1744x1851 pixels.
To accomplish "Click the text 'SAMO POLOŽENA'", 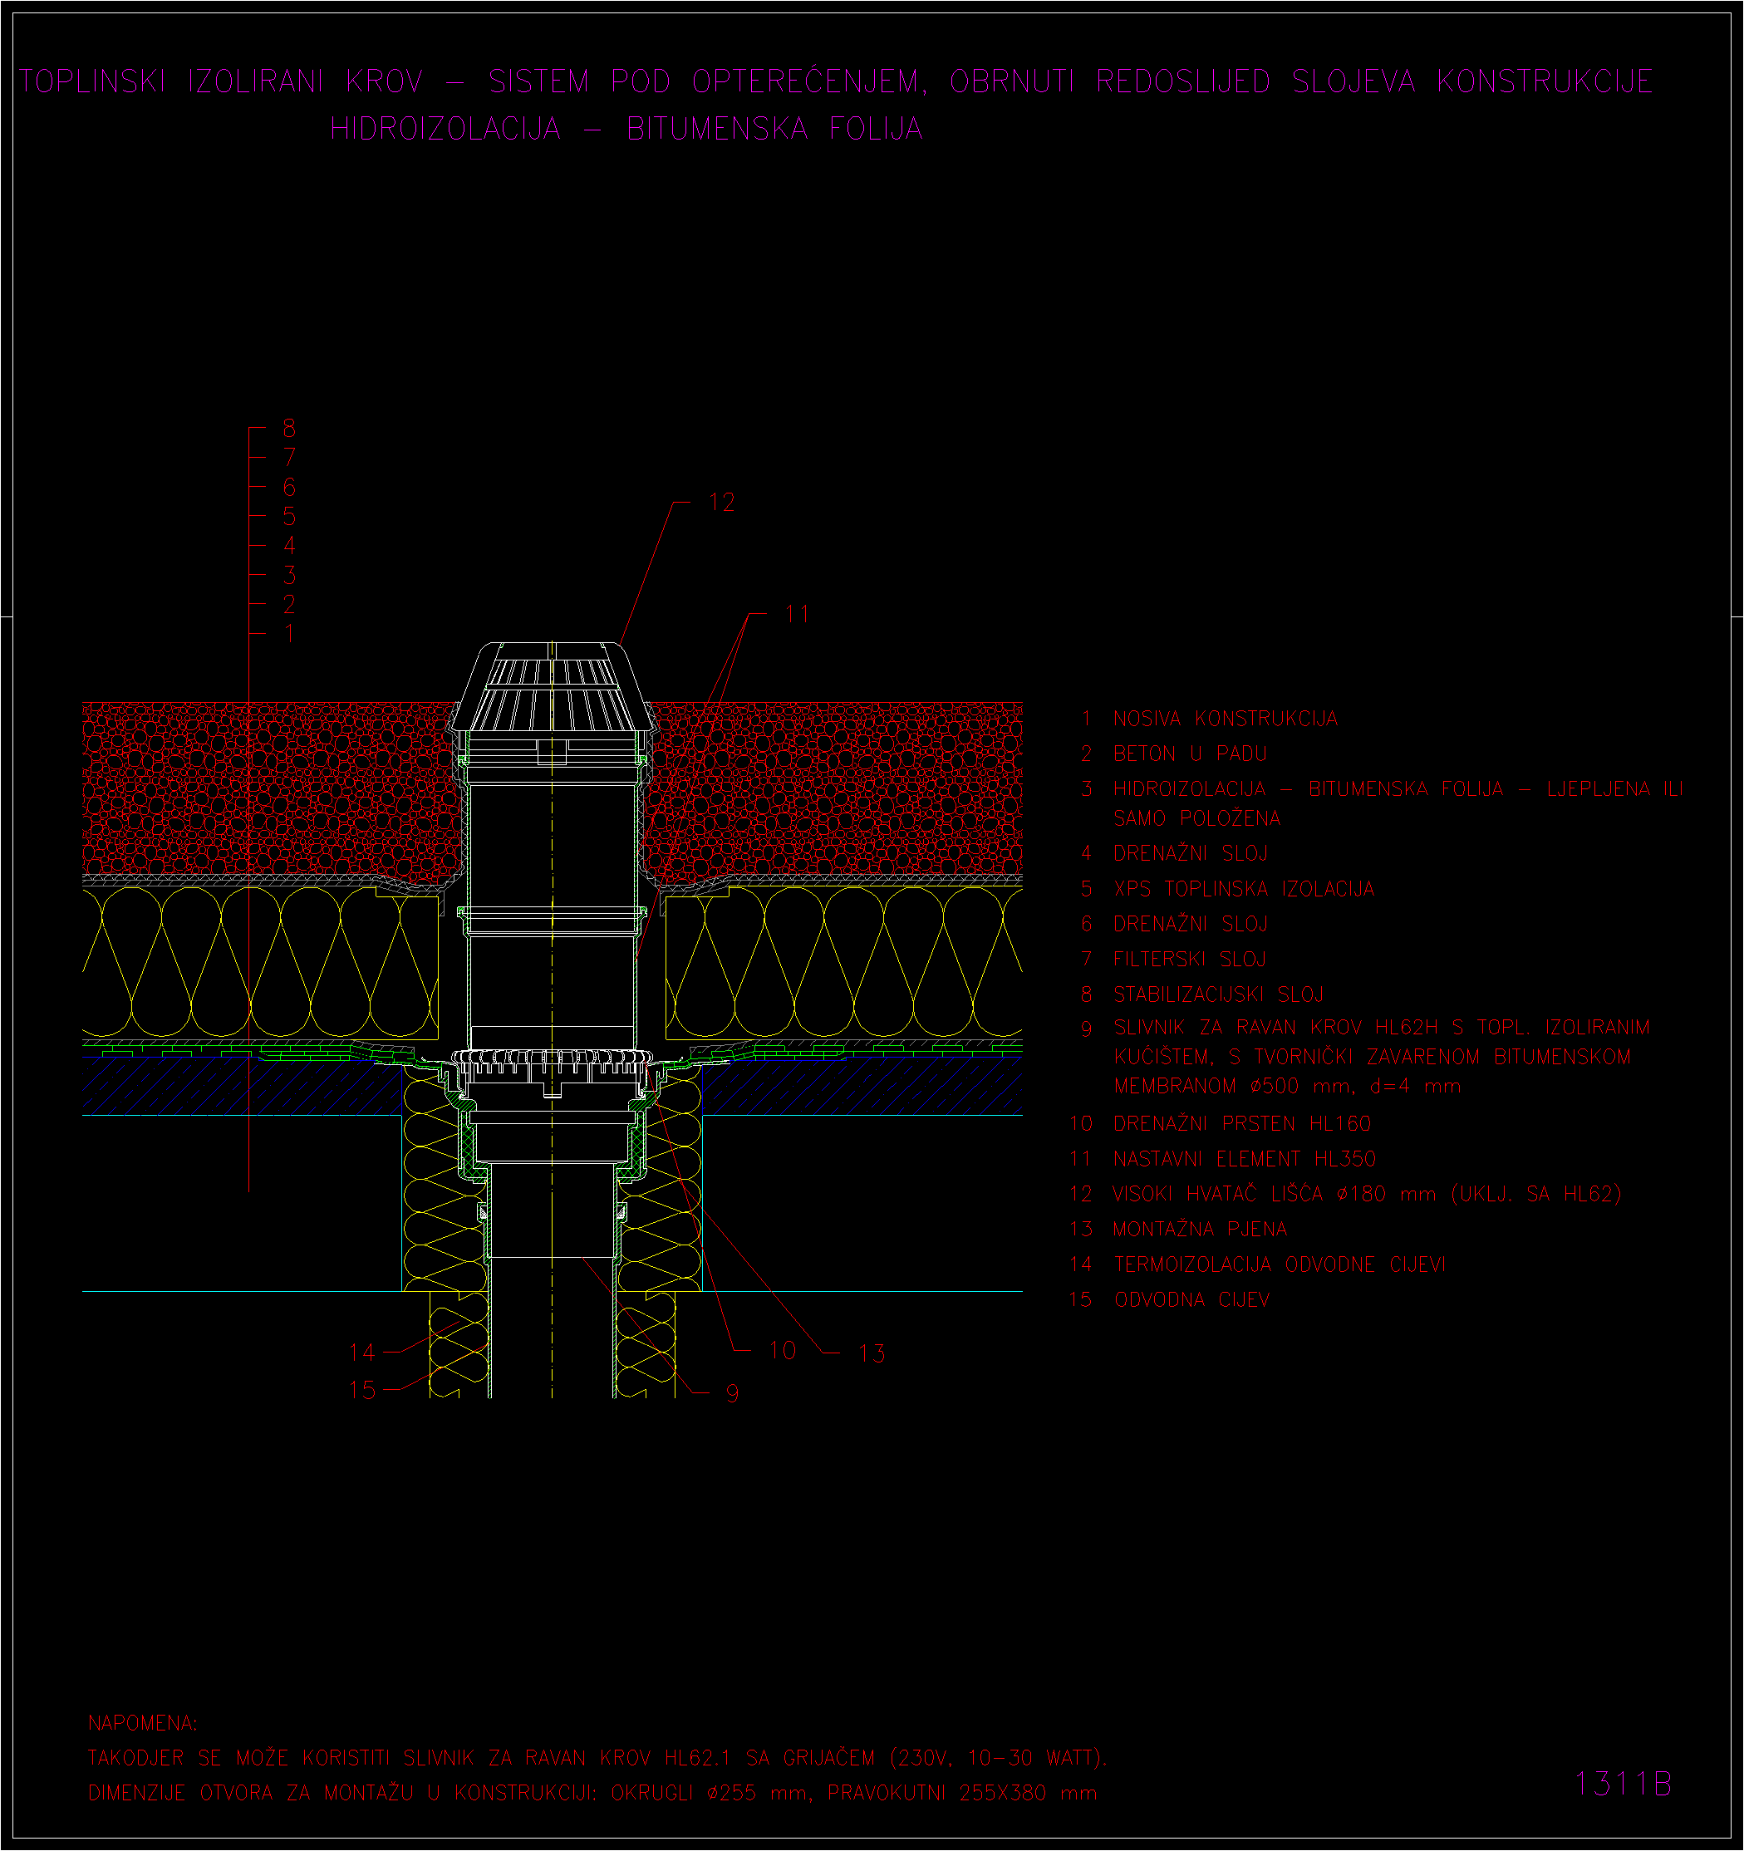I will 1197,818.
